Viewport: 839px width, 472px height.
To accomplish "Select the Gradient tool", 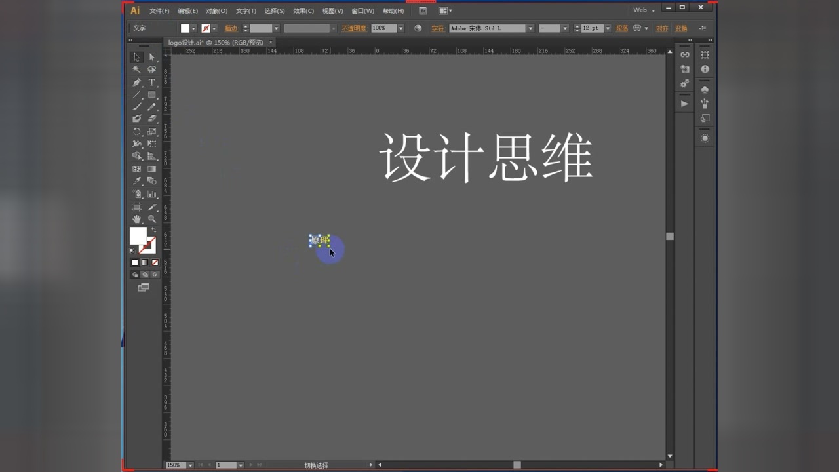I will tap(152, 168).
